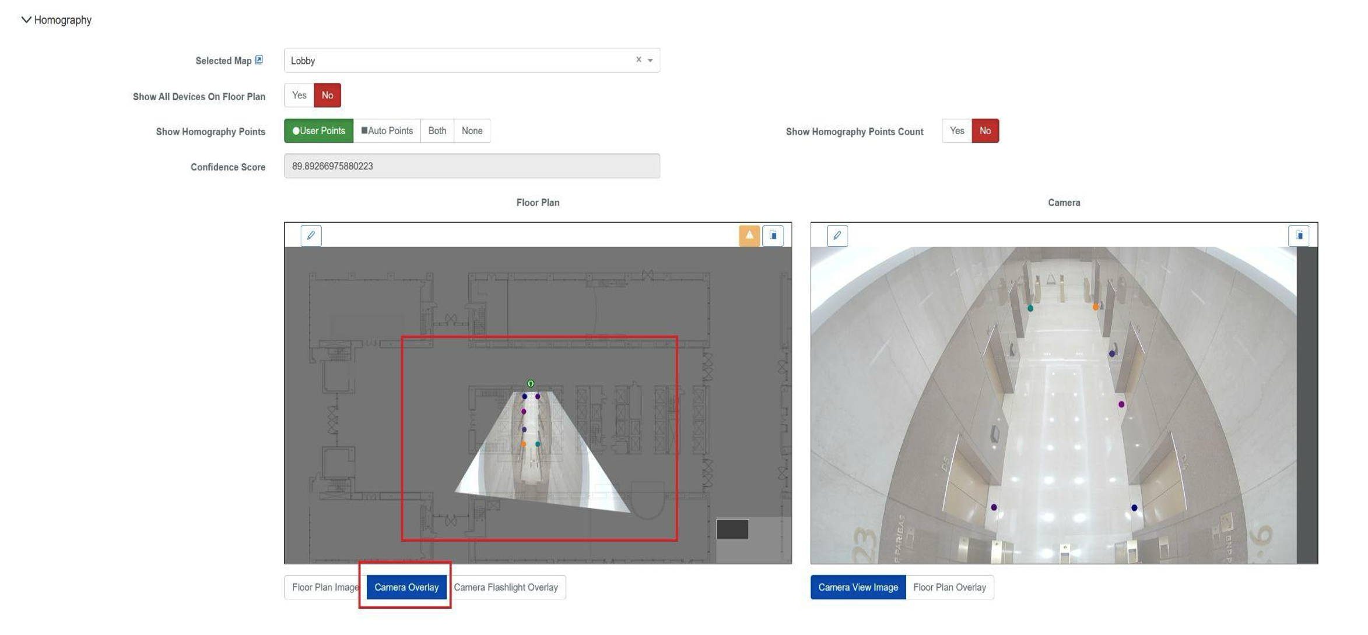Select None for Show Homography Points
This screenshot has width=1368, height=635.
point(472,130)
